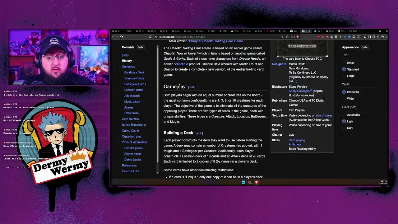Jump to Booster packs in contents
The height and width of the screenshot is (224, 398).
pos(133,148)
